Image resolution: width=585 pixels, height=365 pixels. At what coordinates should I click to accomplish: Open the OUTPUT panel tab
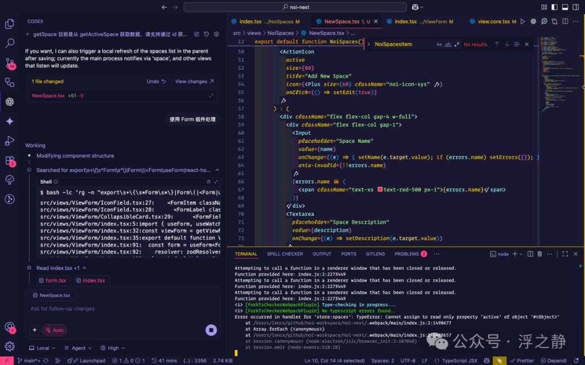[x=322, y=254]
